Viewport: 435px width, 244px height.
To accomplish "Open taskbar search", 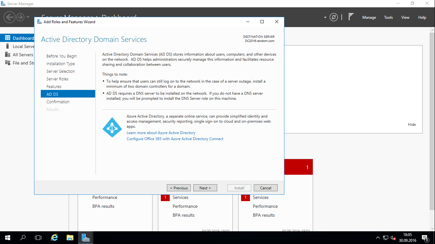I will 23,238.
